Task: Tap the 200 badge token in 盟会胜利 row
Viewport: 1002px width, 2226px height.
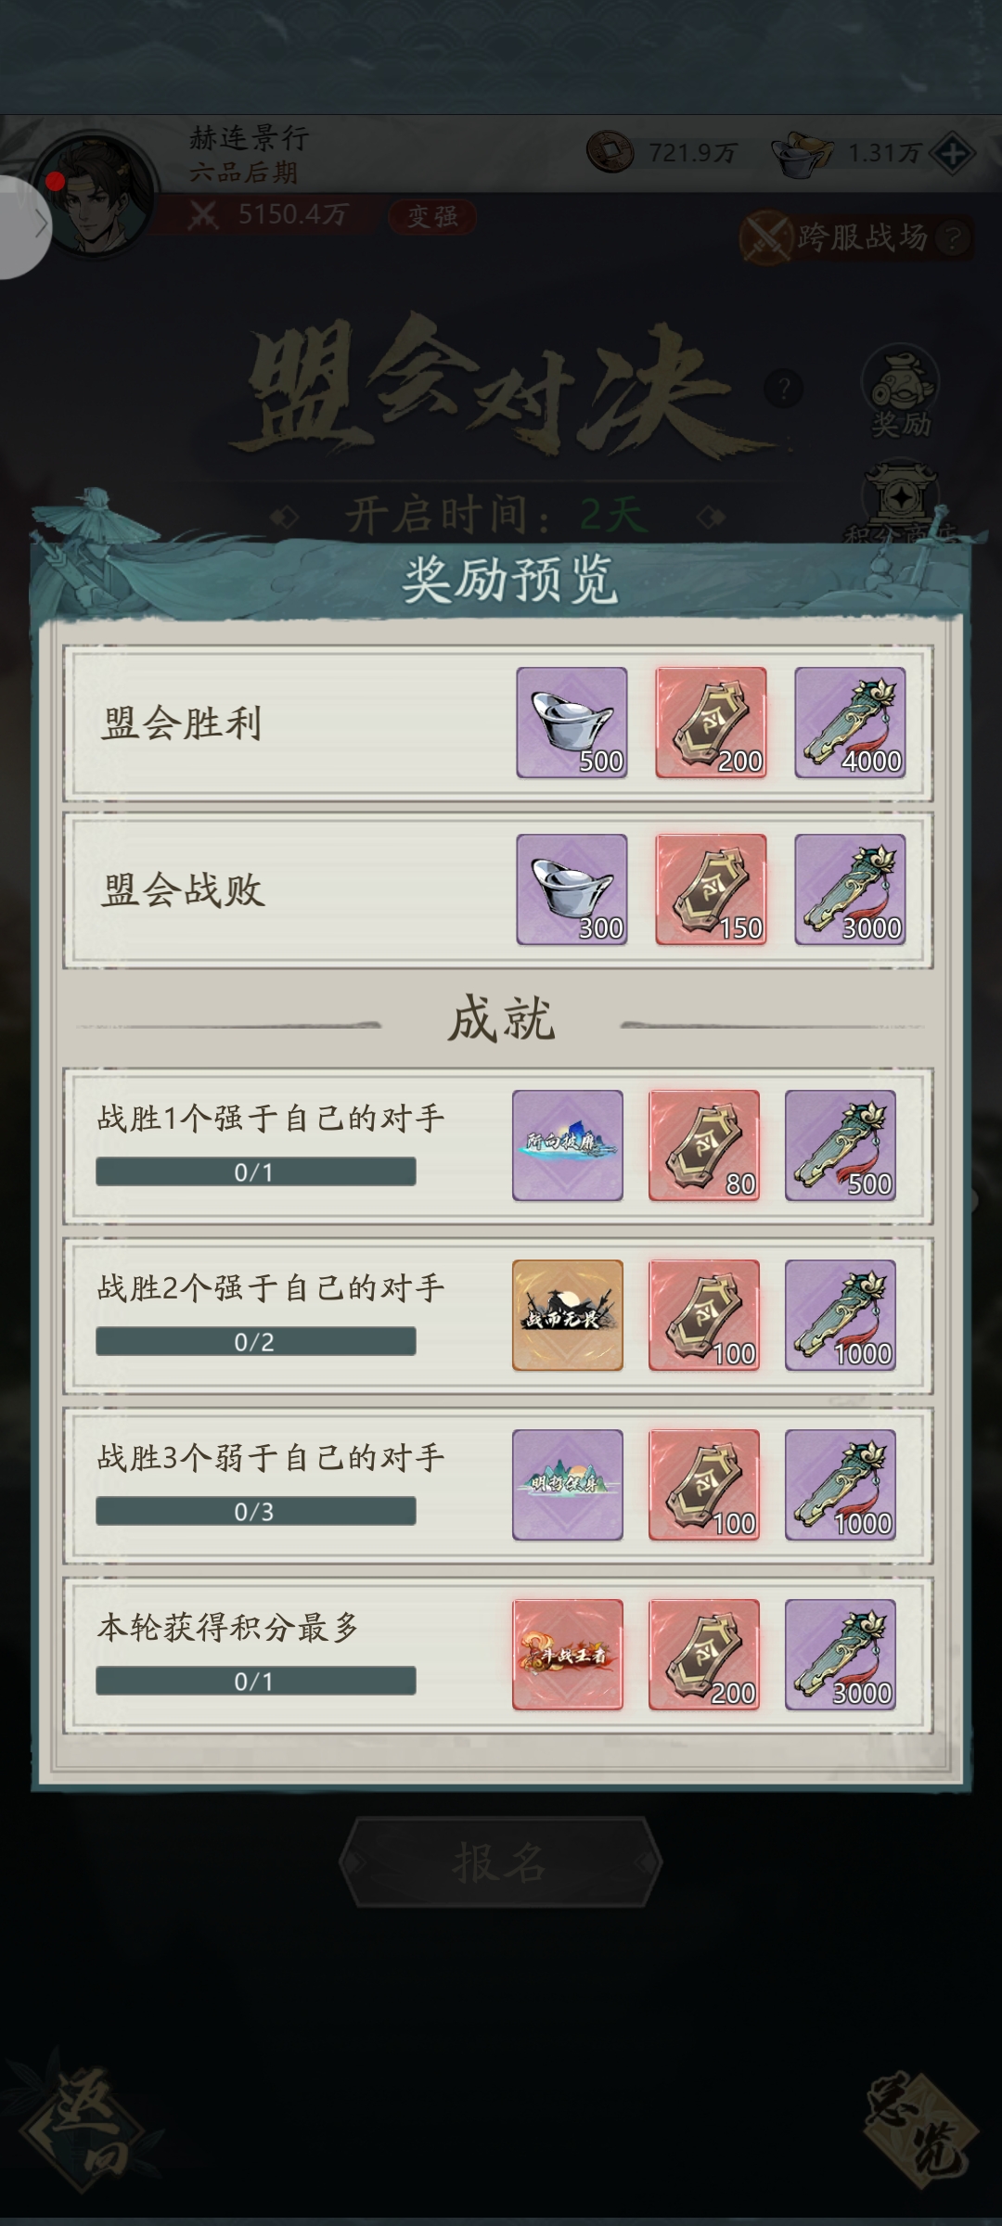Action: point(711,723)
